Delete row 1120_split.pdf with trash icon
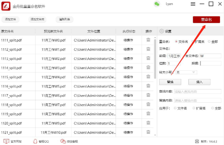 pos(148,123)
